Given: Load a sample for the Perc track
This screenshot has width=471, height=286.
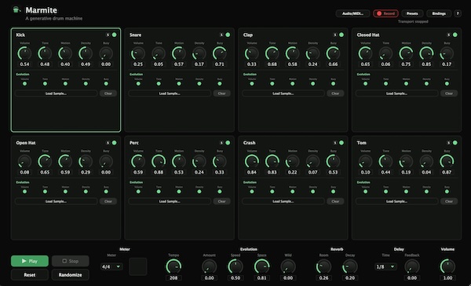Looking at the screenshot, I should pos(170,201).
